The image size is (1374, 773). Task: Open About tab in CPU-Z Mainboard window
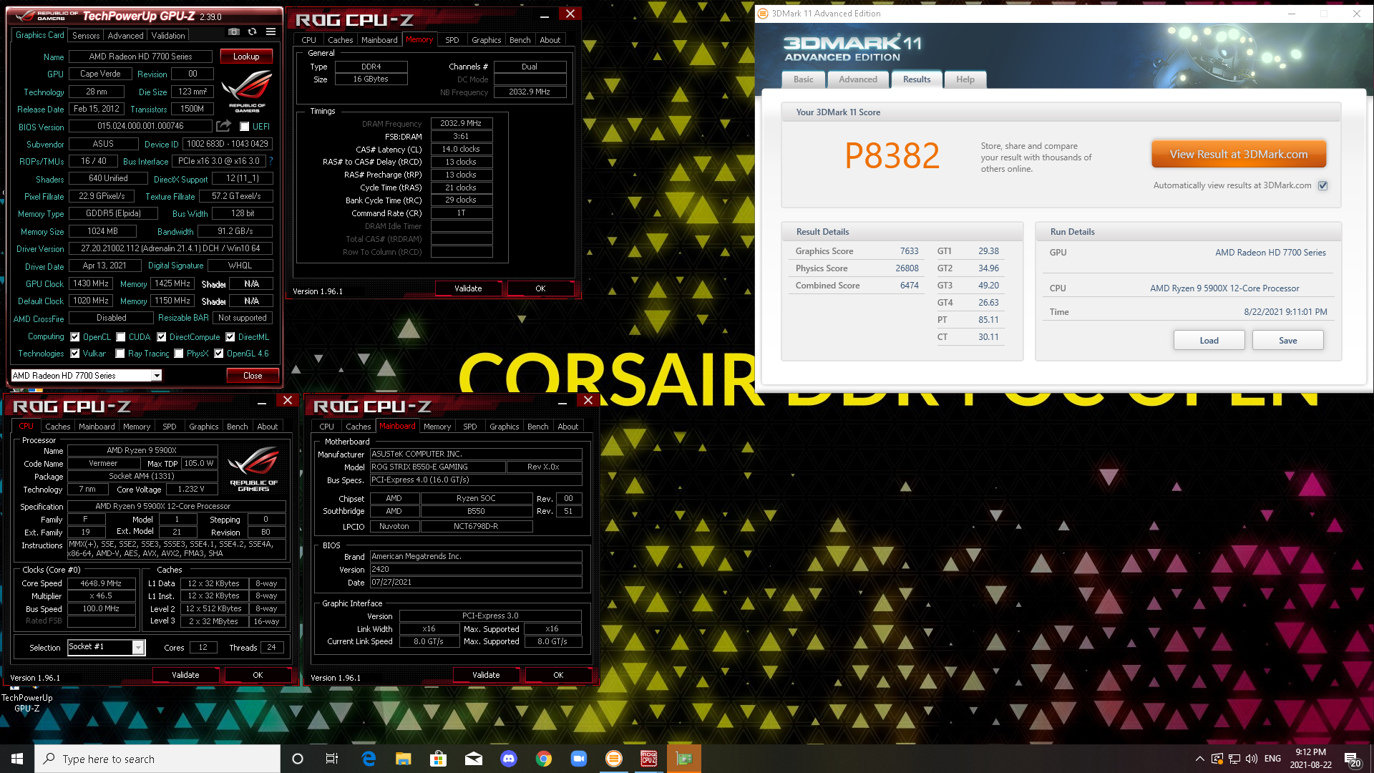click(x=568, y=427)
